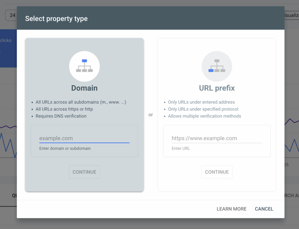Click the "All URLs across https or http" bullet
Image resolution: width=299 pixels, height=229 pixels.
(64, 109)
